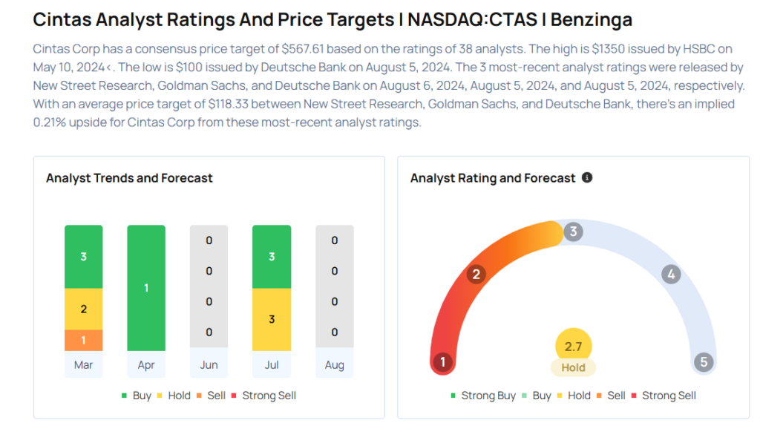Select the Jun month label
This screenshot has height=423, width=760.
(x=209, y=365)
